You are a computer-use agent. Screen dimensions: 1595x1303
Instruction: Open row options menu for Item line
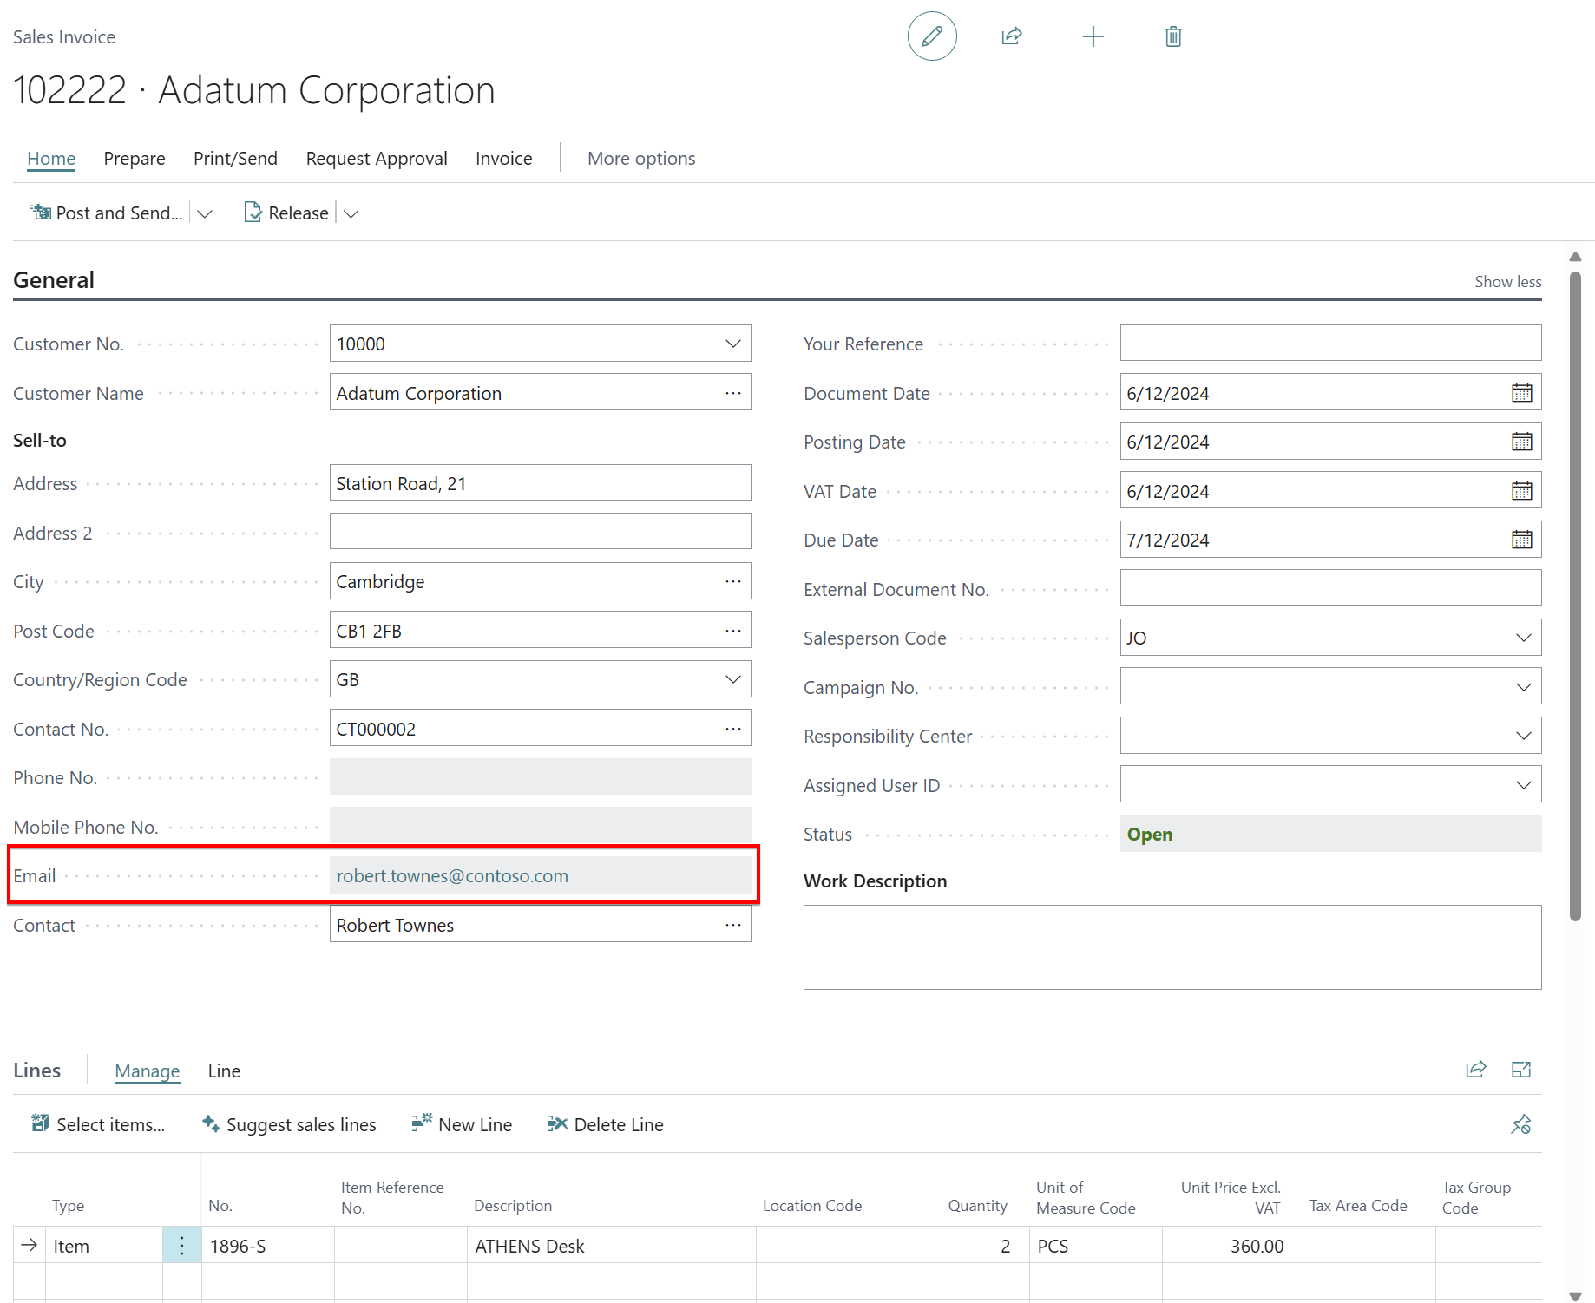(181, 1246)
